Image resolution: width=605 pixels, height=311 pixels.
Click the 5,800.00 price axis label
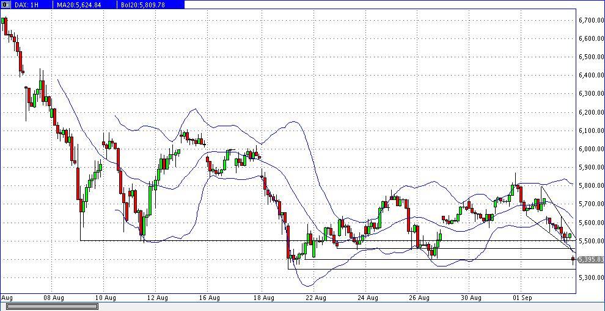591,185
